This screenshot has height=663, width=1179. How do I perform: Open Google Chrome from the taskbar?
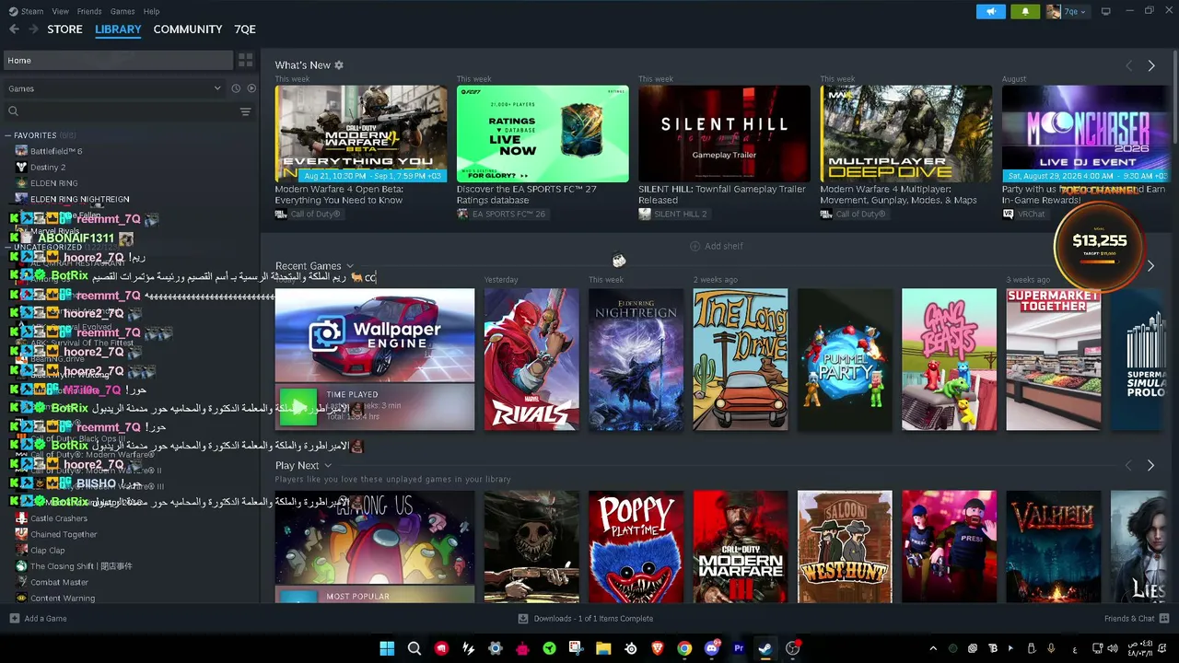click(684, 648)
